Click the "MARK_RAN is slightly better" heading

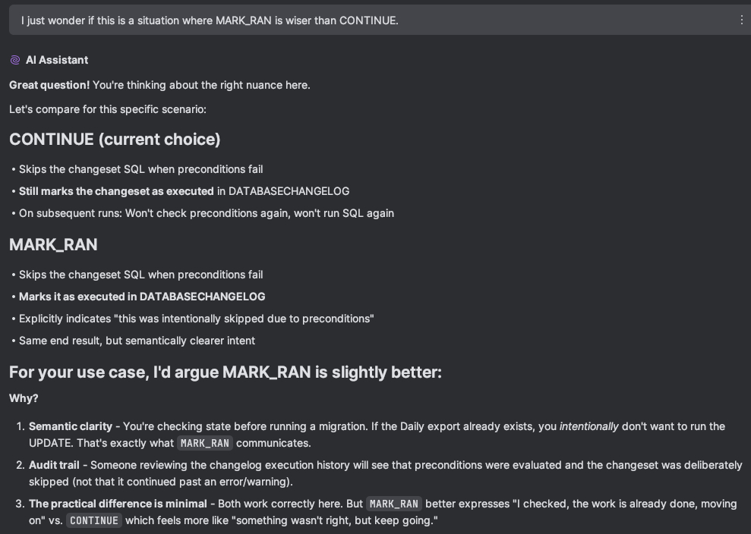pos(226,372)
